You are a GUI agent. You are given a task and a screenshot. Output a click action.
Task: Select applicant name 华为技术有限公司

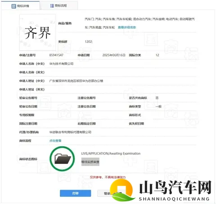tap(61, 64)
